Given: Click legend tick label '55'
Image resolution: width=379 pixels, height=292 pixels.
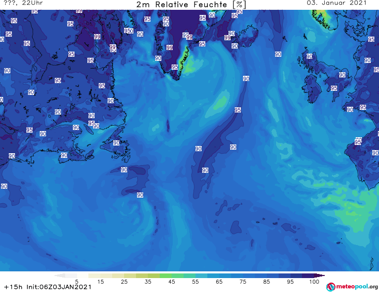Looking at the screenshot, I should click(x=195, y=281).
